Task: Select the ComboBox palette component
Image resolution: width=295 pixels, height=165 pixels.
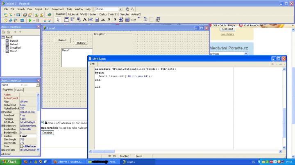Action: tap(127, 20)
